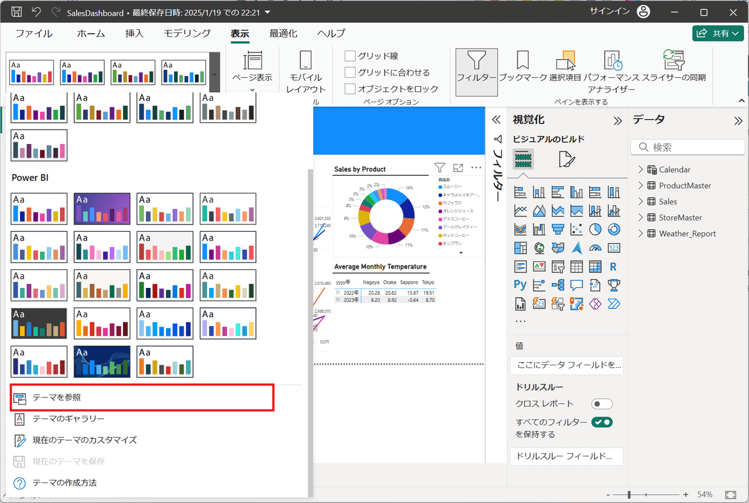Screen dimensions: 749x503
Task: Toggle the クロス レポート switch
Action: tap(602, 404)
